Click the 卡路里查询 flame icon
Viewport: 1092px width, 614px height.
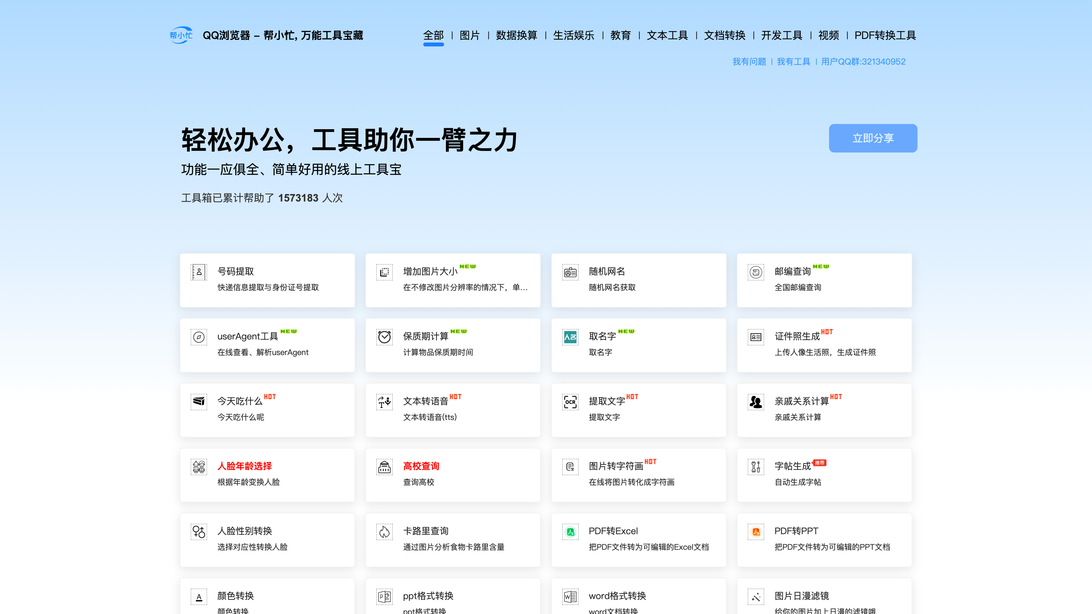(384, 532)
